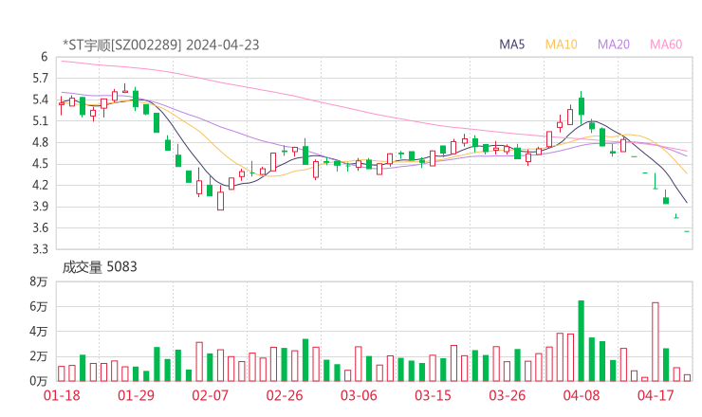The width and height of the screenshot is (702, 417).
Task: Click the price axis label 3.9
Action: click(40, 207)
